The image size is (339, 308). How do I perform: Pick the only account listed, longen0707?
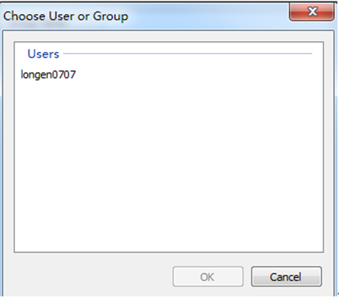point(48,74)
